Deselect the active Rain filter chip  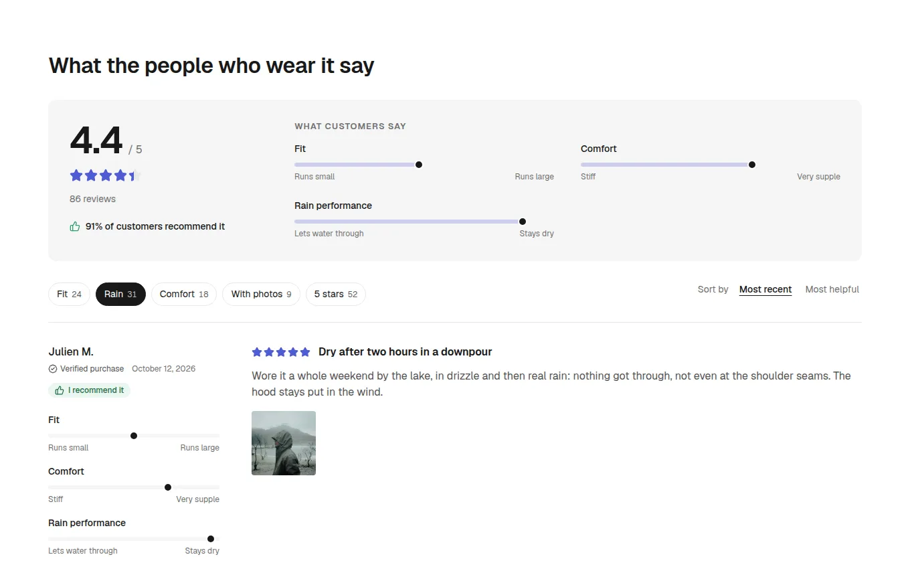(x=120, y=294)
